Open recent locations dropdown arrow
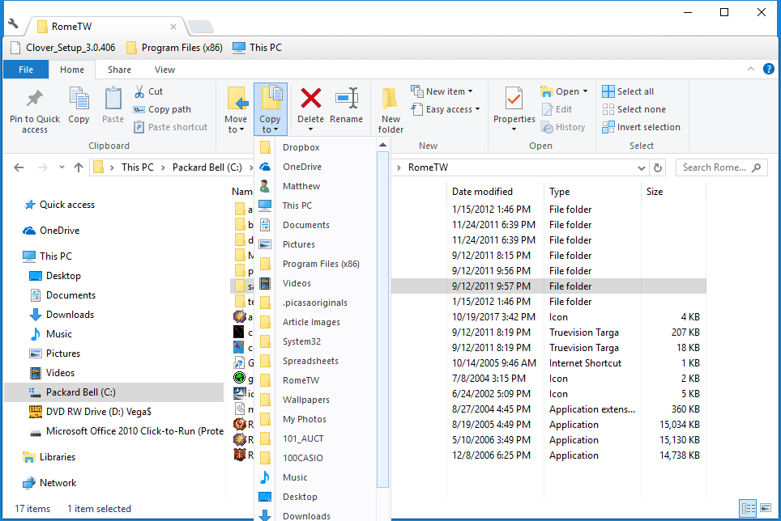The image size is (781, 521). (x=62, y=167)
